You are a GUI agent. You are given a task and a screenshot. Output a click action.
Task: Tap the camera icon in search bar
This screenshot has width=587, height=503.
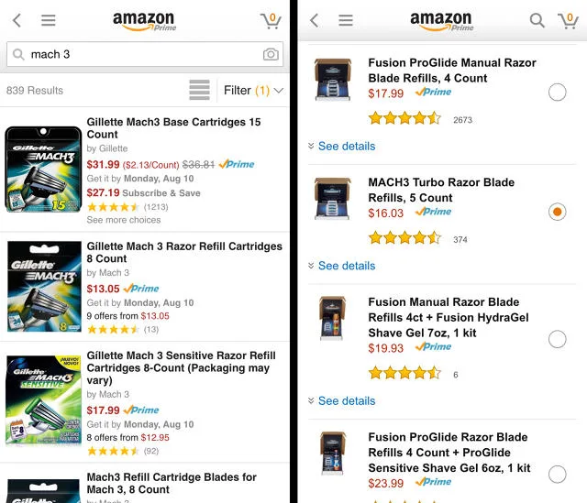[x=271, y=54]
